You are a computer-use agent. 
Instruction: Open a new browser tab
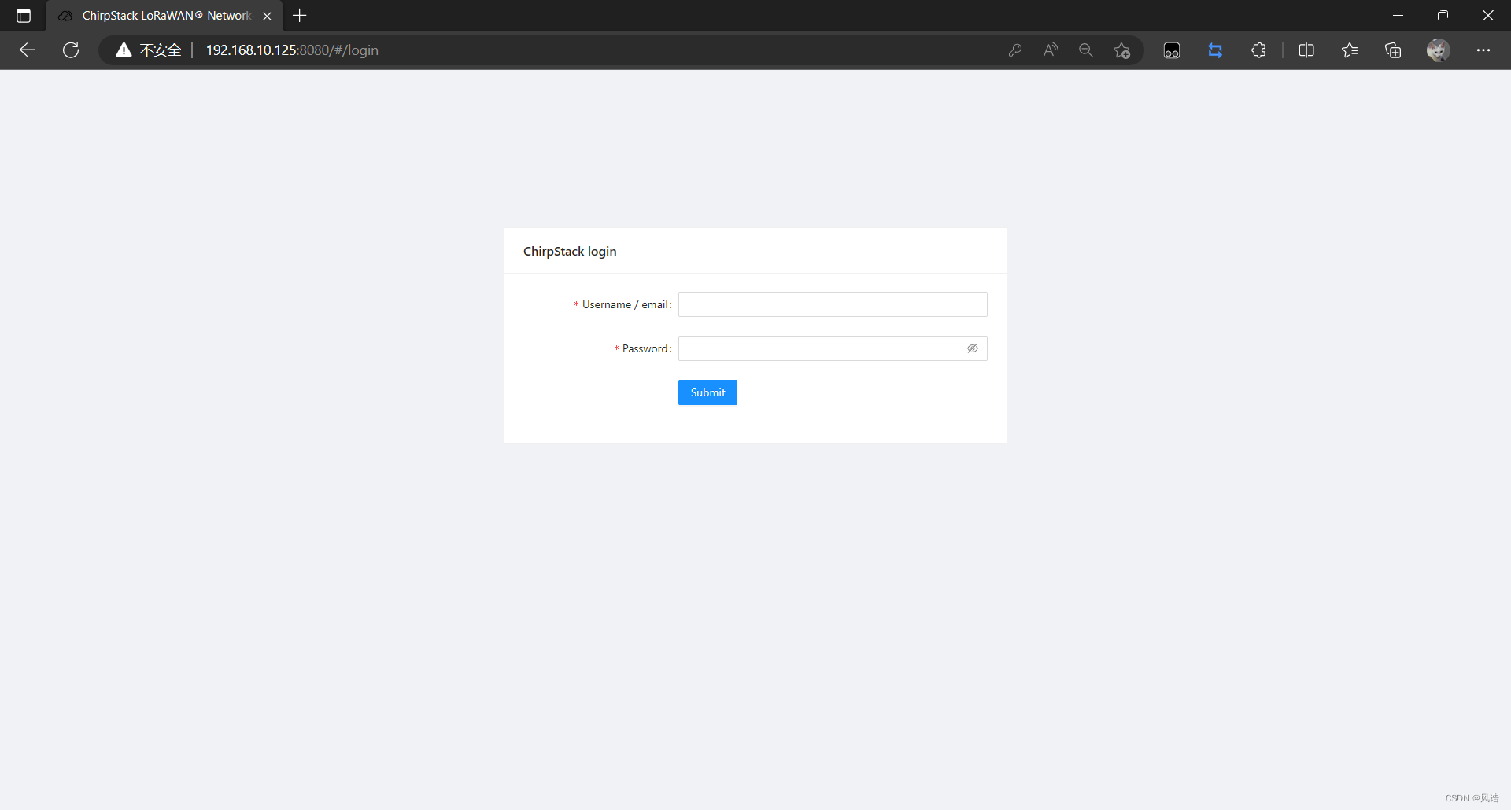point(299,16)
